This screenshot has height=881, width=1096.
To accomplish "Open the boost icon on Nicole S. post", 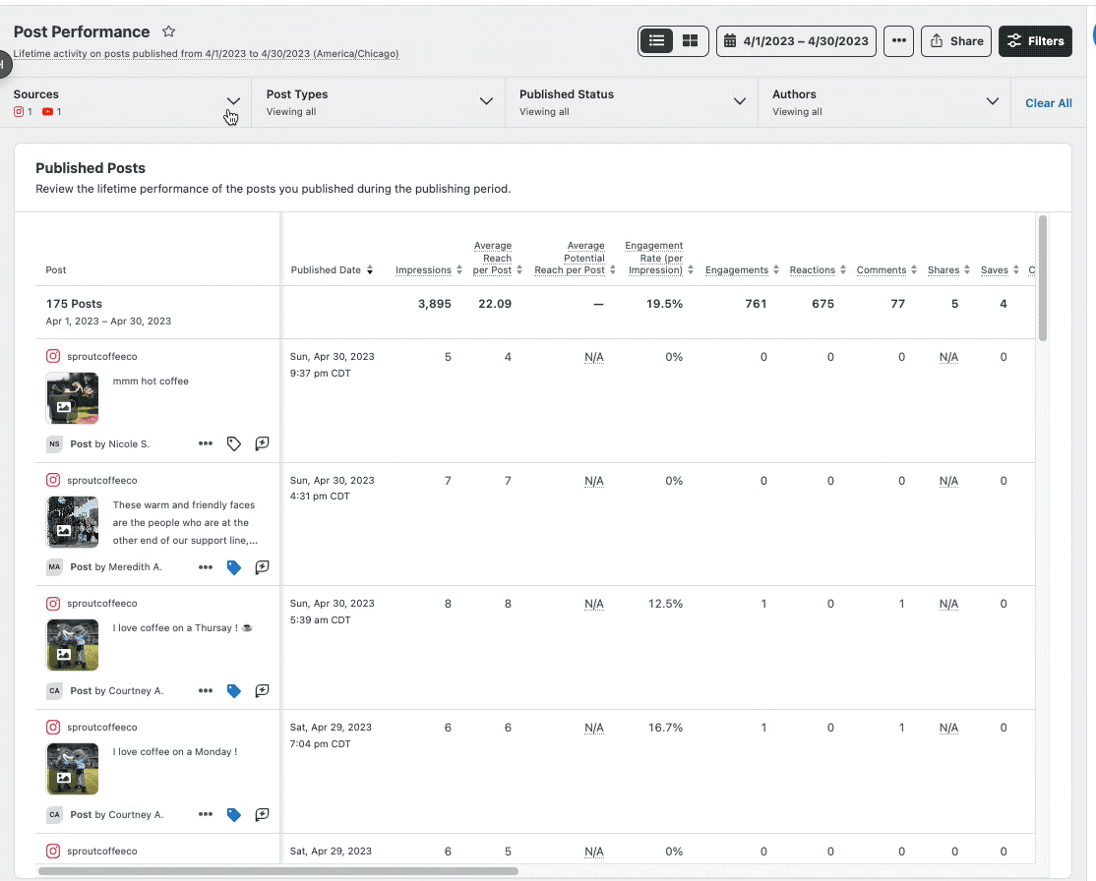I will tap(262, 443).
